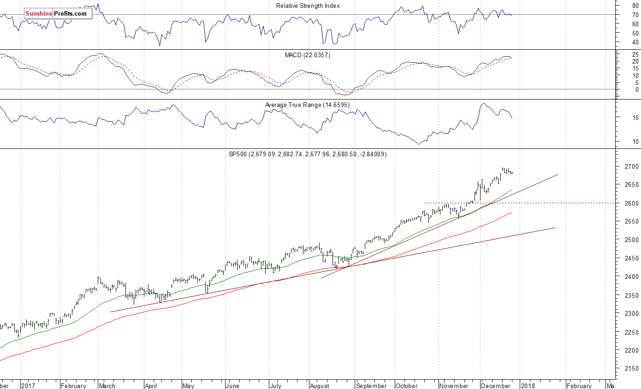The width and height of the screenshot is (641, 389).
Task: Click the October month label
Action: [407, 386]
